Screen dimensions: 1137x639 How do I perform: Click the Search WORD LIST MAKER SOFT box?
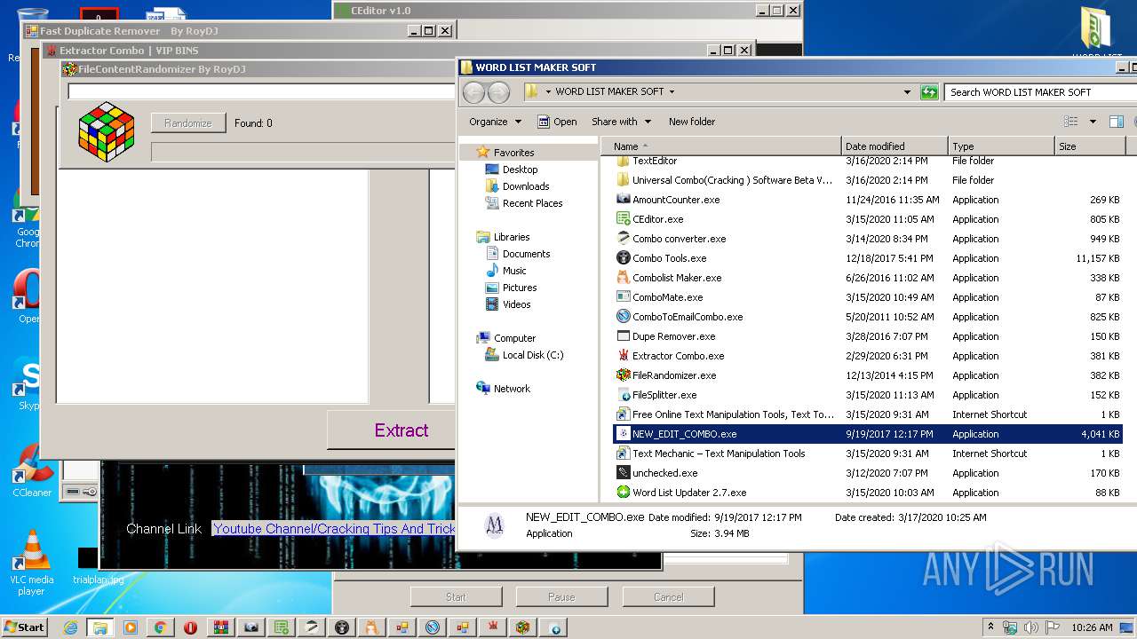click(1039, 92)
